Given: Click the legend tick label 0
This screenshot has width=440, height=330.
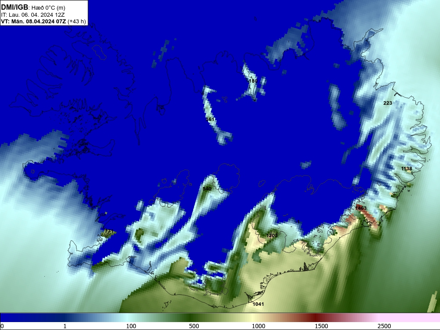Looking at the screenshot, I should 2,326.
